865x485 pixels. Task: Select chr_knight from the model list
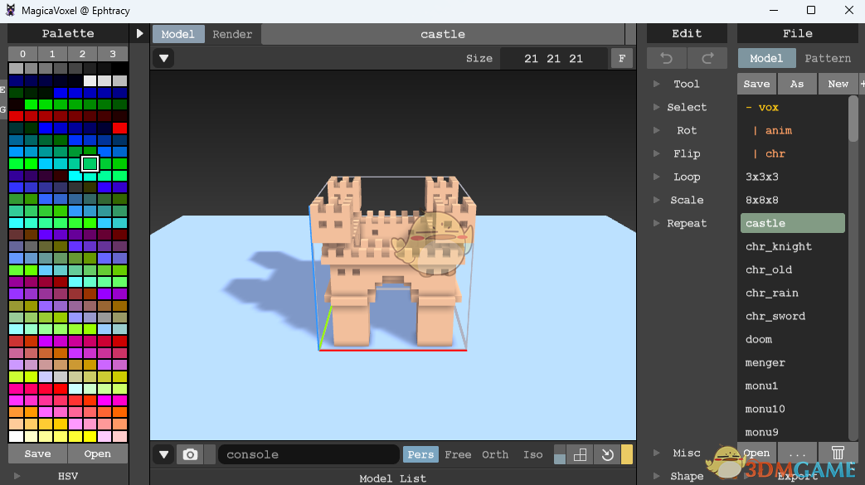[779, 246]
